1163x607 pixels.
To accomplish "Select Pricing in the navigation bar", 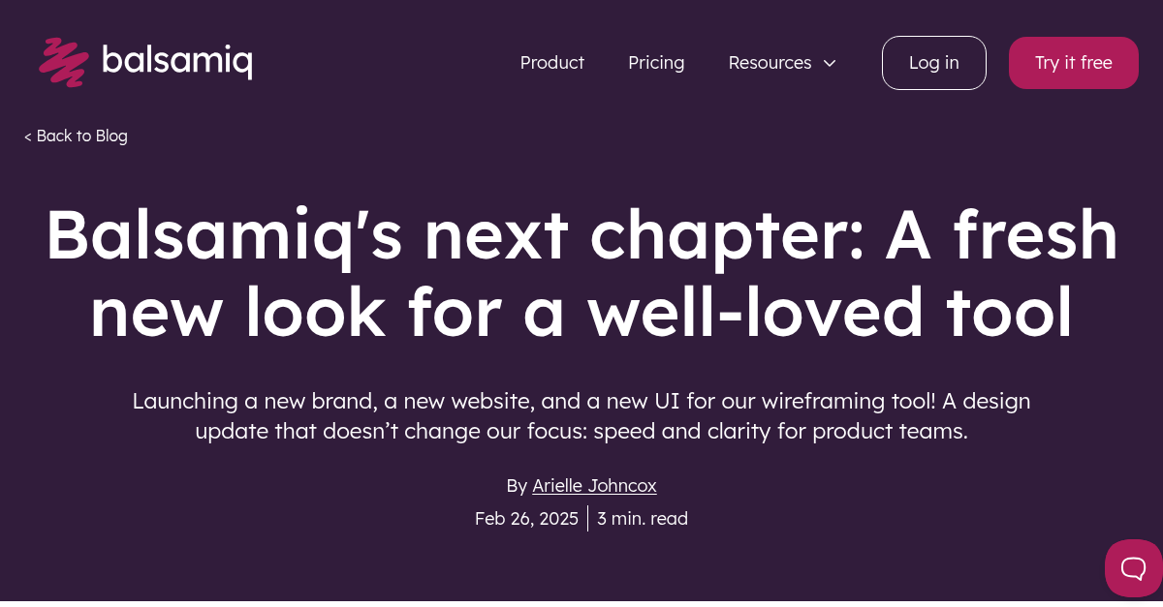I will pyautogui.click(x=656, y=62).
